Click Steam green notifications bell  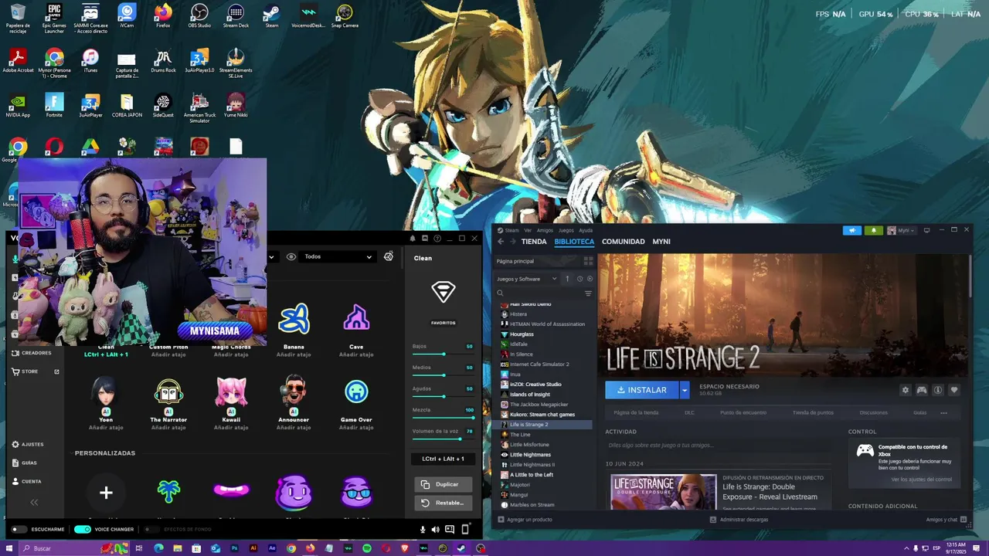(x=874, y=230)
